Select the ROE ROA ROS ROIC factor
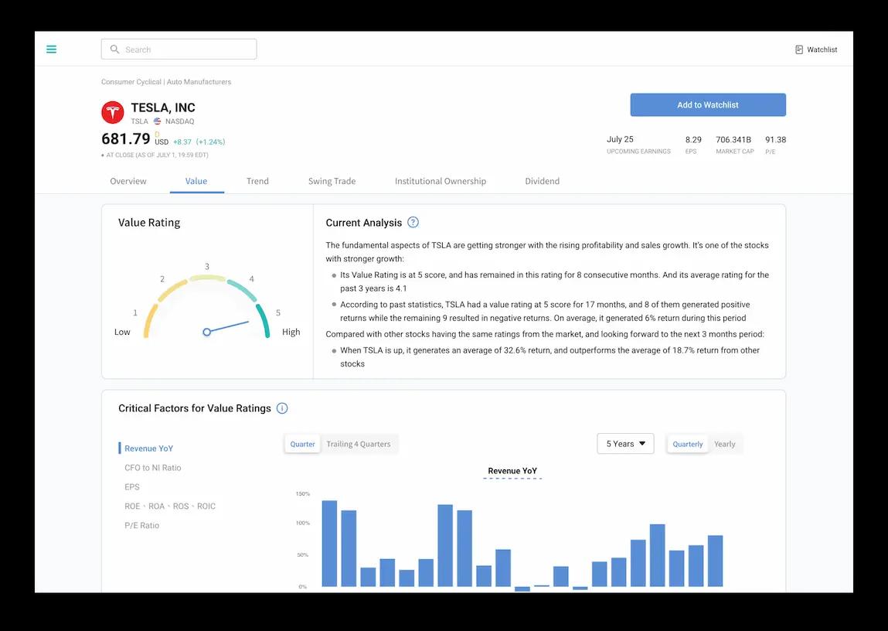This screenshot has width=888, height=631. 170,506
